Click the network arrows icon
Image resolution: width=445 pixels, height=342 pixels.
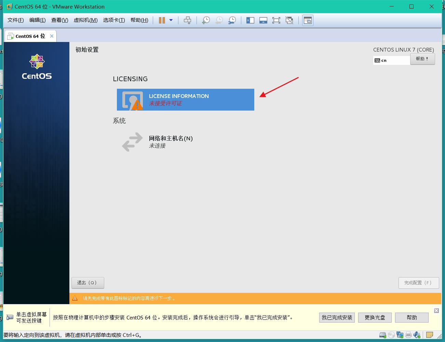tap(132, 142)
